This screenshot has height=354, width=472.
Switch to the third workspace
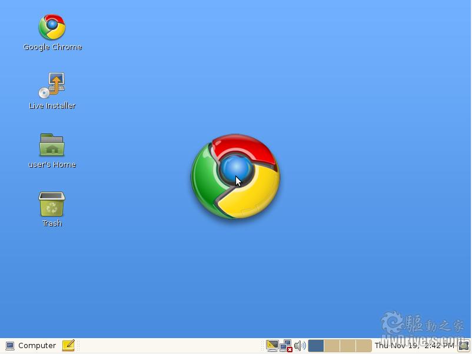click(348, 346)
